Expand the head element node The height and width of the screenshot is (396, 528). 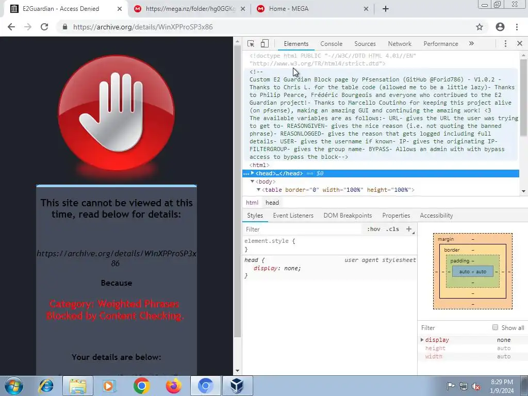[x=252, y=173]
